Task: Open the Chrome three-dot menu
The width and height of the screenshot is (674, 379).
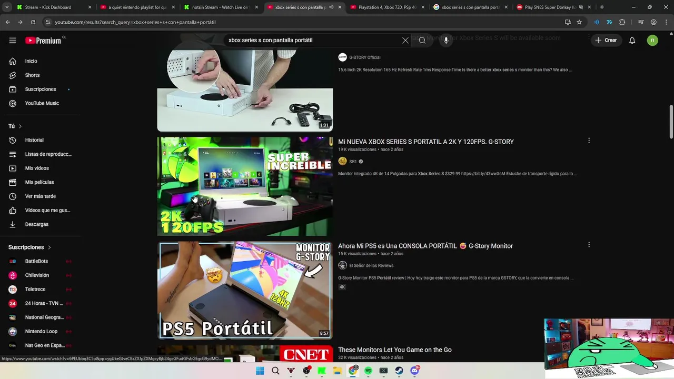Action: (666, 22)
